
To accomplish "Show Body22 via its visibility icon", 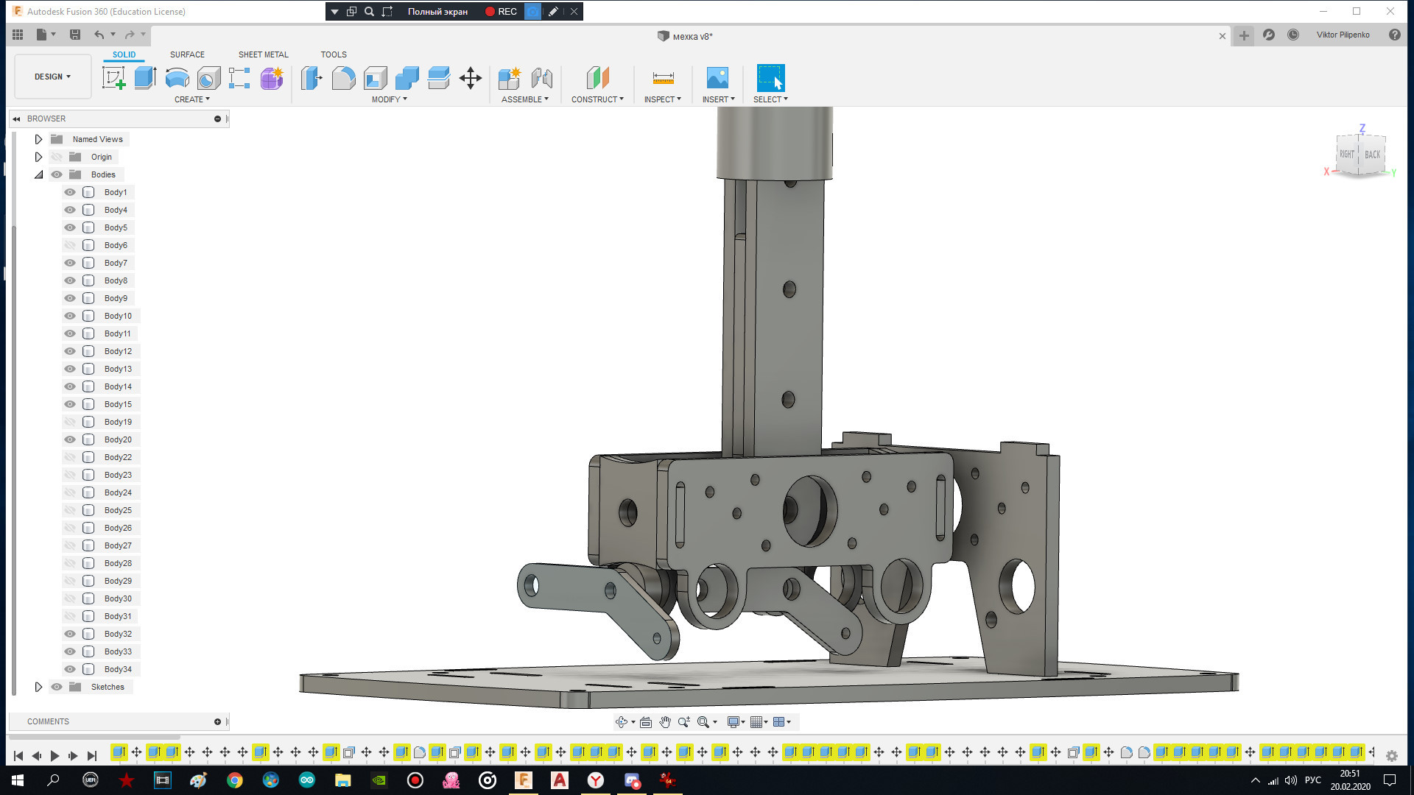I will tap(70, 457).
